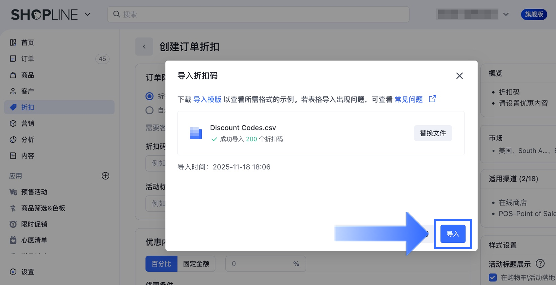Click the Customers person icon
The image size is (556, 285).
13,91
